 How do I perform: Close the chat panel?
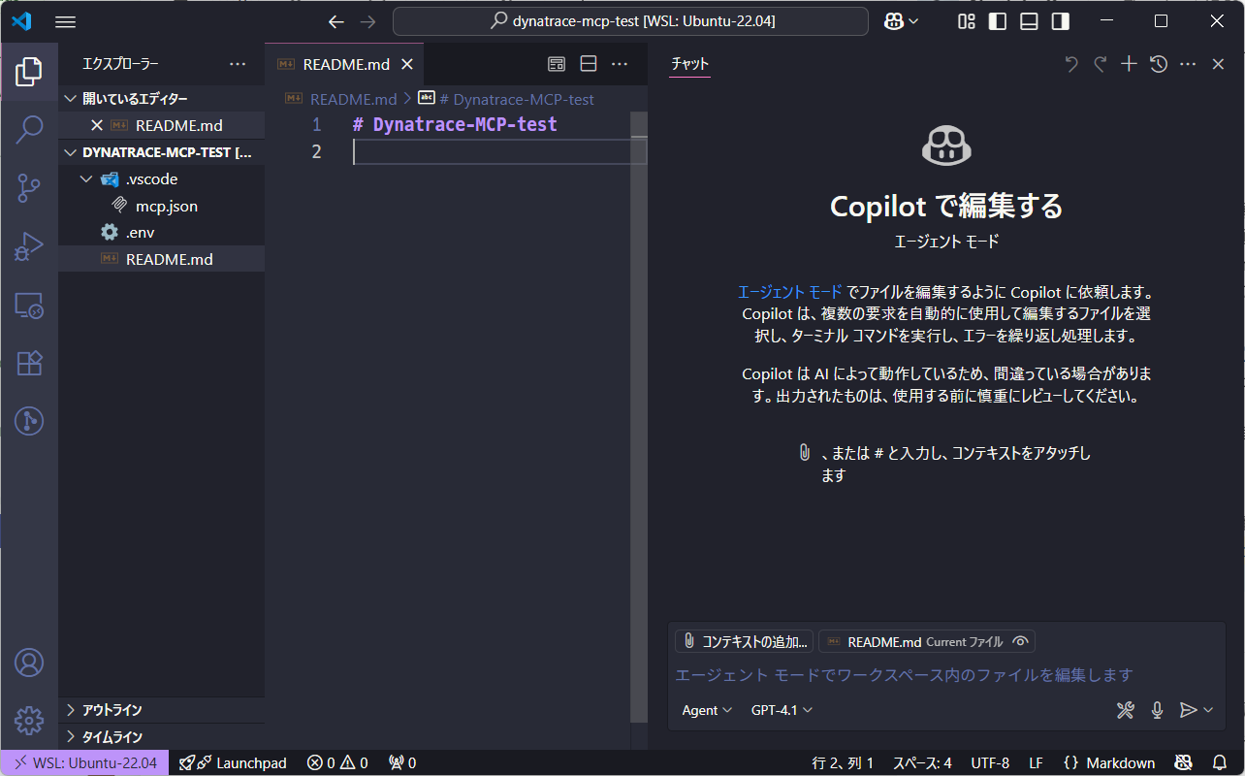1219,64
